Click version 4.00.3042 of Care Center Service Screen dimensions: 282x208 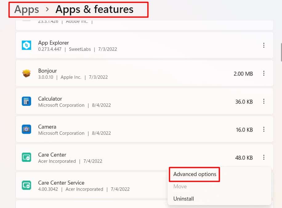point(48,189)
